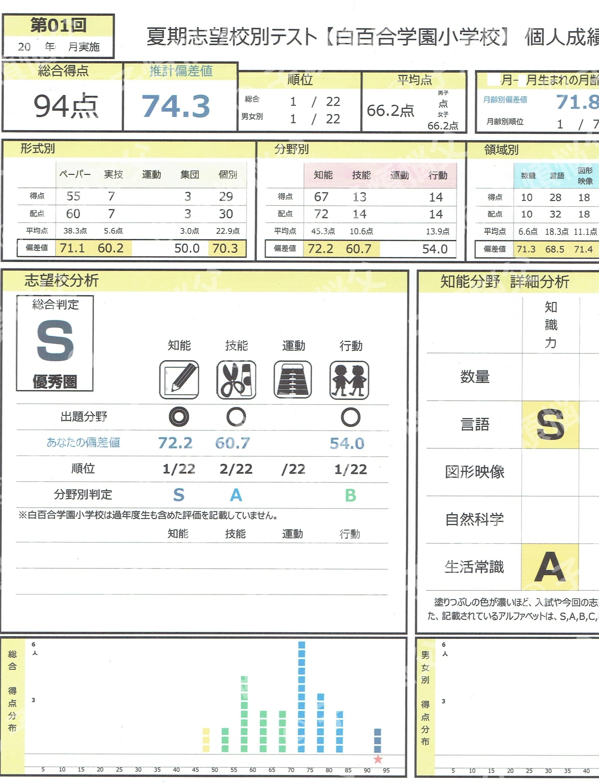Click the A grade in the 生活常識 row
This screenshot has width=599, height=783.
coord(550,567)
